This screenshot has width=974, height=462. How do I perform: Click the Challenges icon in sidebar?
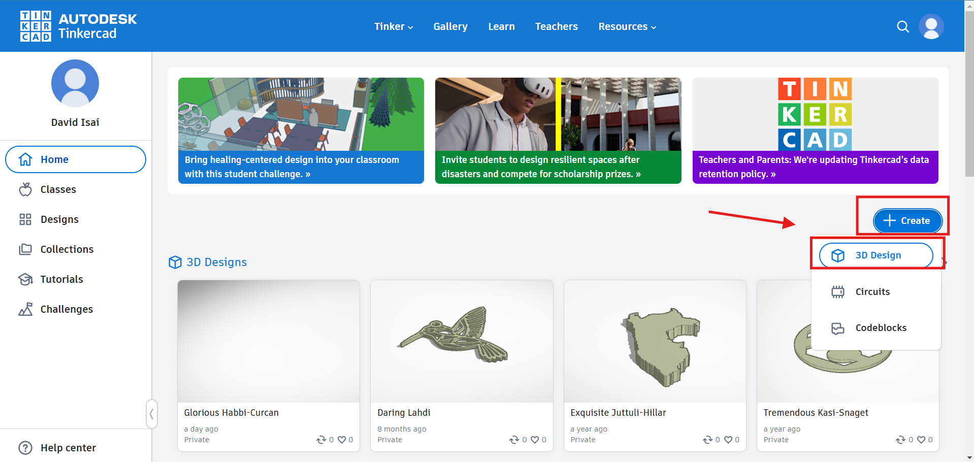pos(25,309)
